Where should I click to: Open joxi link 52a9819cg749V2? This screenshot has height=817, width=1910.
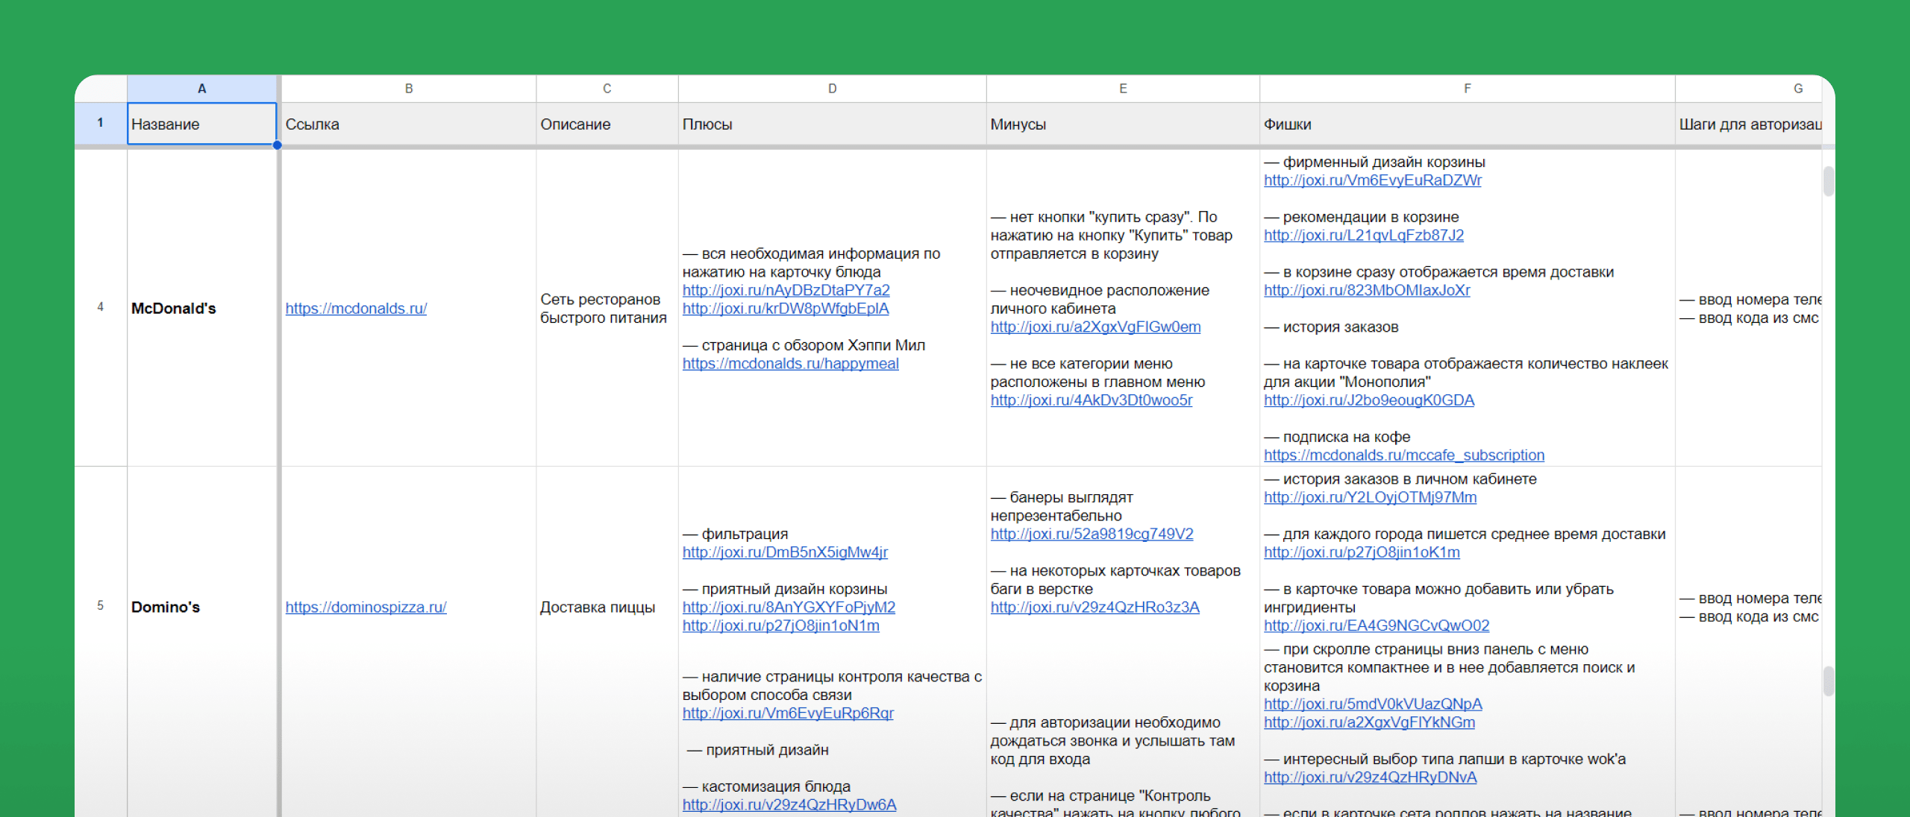[1092, 534]
